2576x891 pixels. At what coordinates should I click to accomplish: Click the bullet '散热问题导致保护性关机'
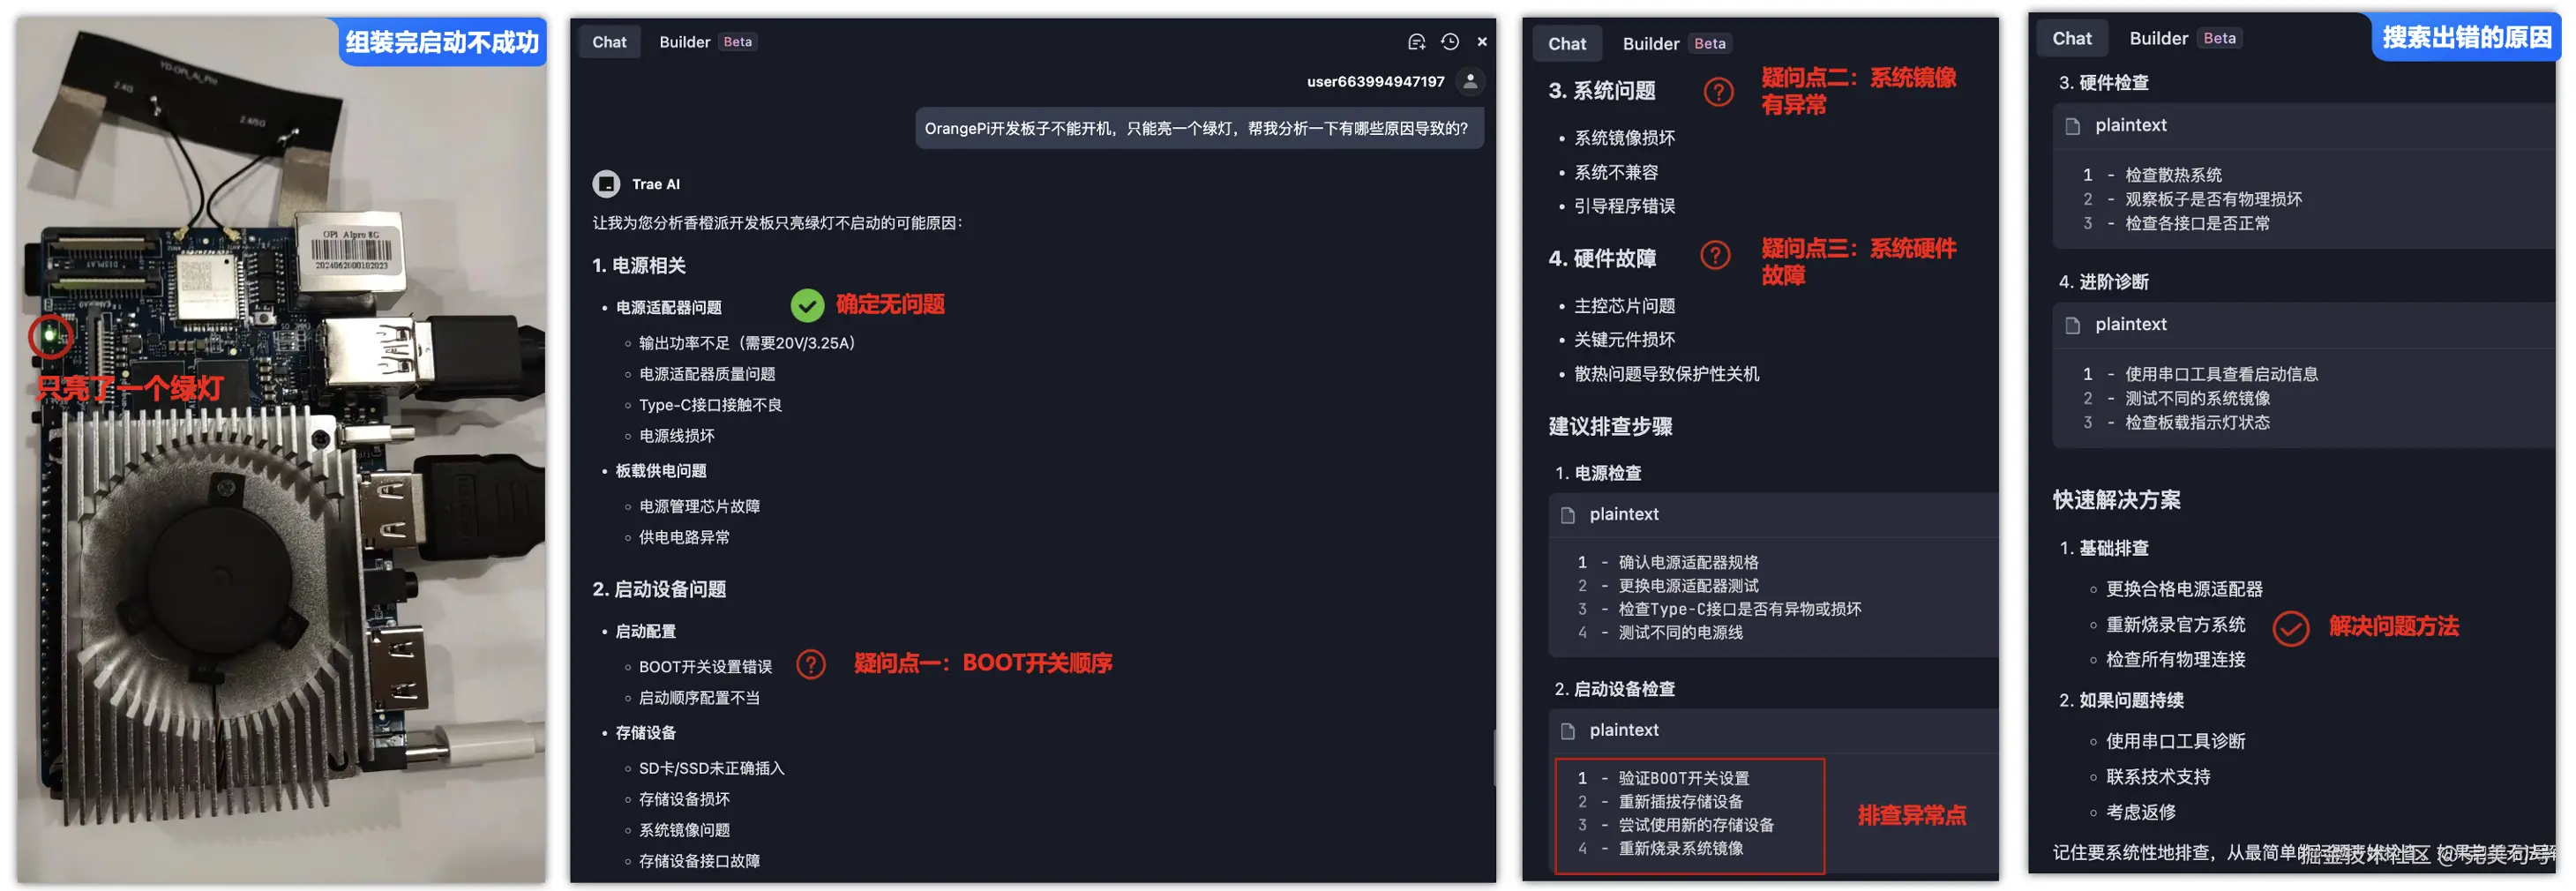tap(1666, 374)
